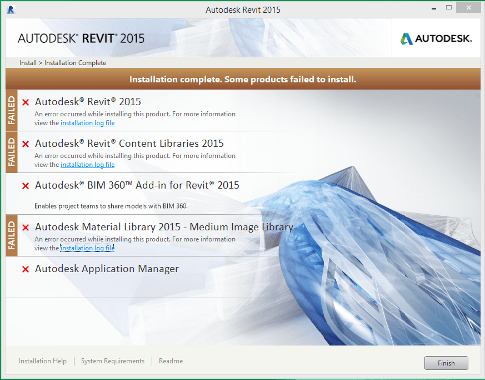Click the Installation Complete breadcrumb text
485x380 pixels.
click(x=75, y=63)
